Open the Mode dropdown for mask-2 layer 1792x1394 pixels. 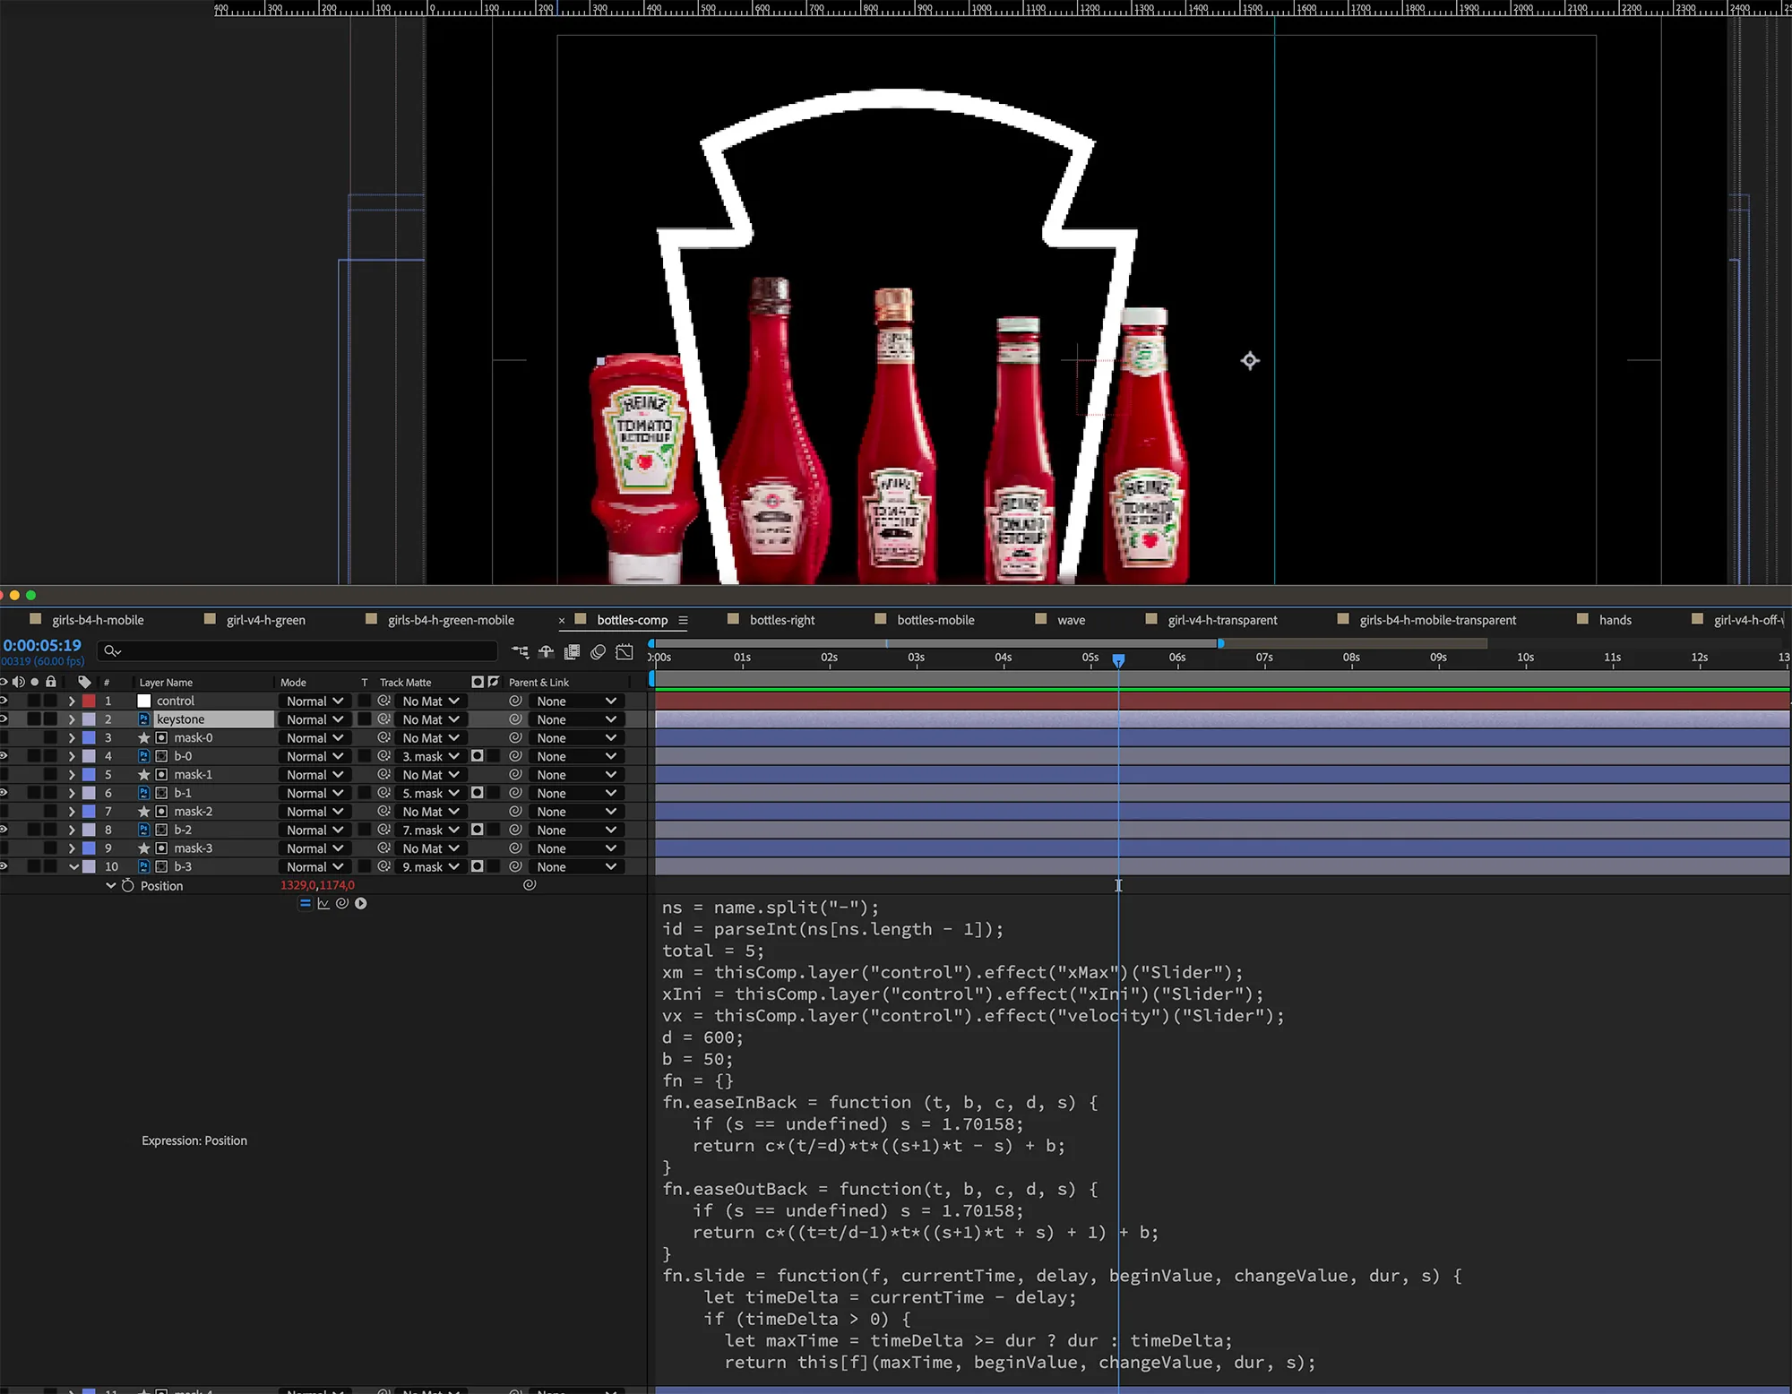(x=314, y=812)
